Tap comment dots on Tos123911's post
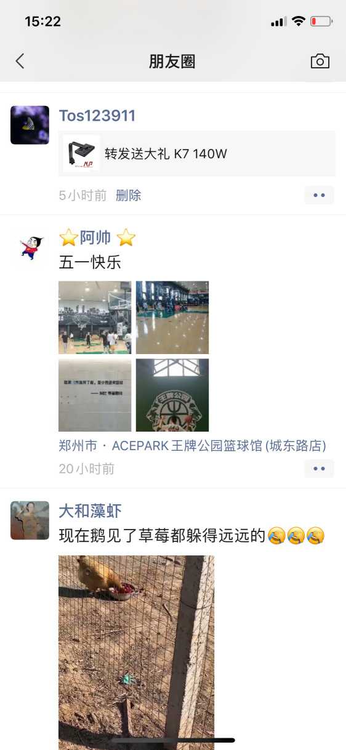 (x=319, y=195)
